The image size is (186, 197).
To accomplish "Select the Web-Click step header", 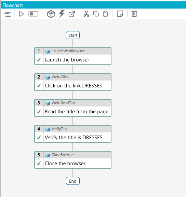I will (x=77, y=77).
